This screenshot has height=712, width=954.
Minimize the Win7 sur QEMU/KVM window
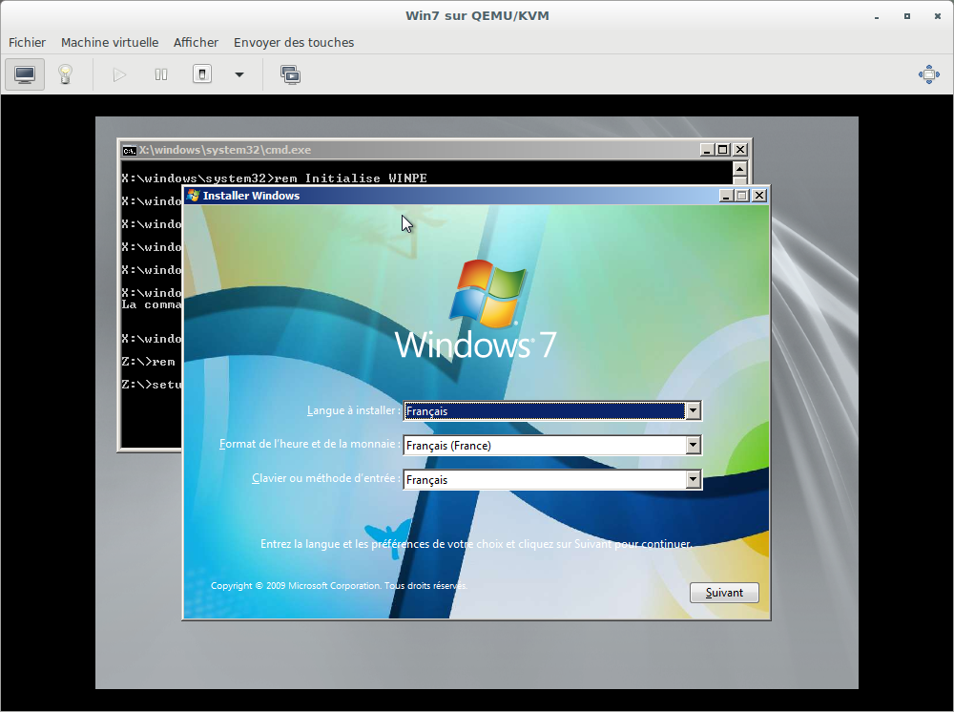coord(876,16)
